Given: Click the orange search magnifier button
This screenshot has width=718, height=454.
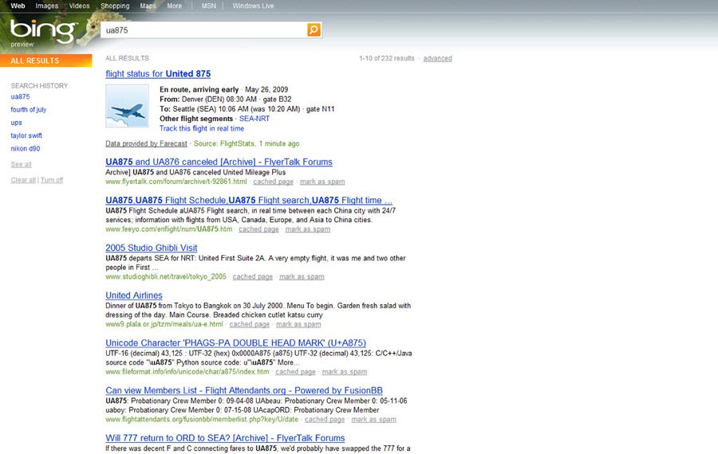Looking at the screenshot, I should (x=314, y=29).
